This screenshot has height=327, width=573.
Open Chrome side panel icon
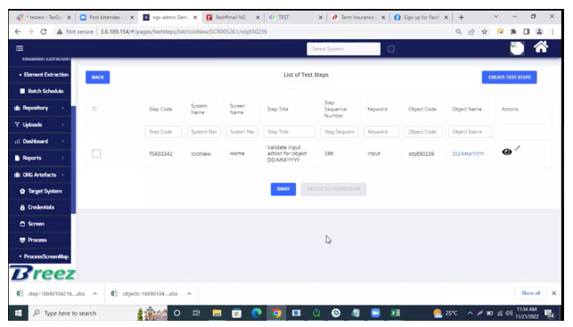click(x=527, y=32)
